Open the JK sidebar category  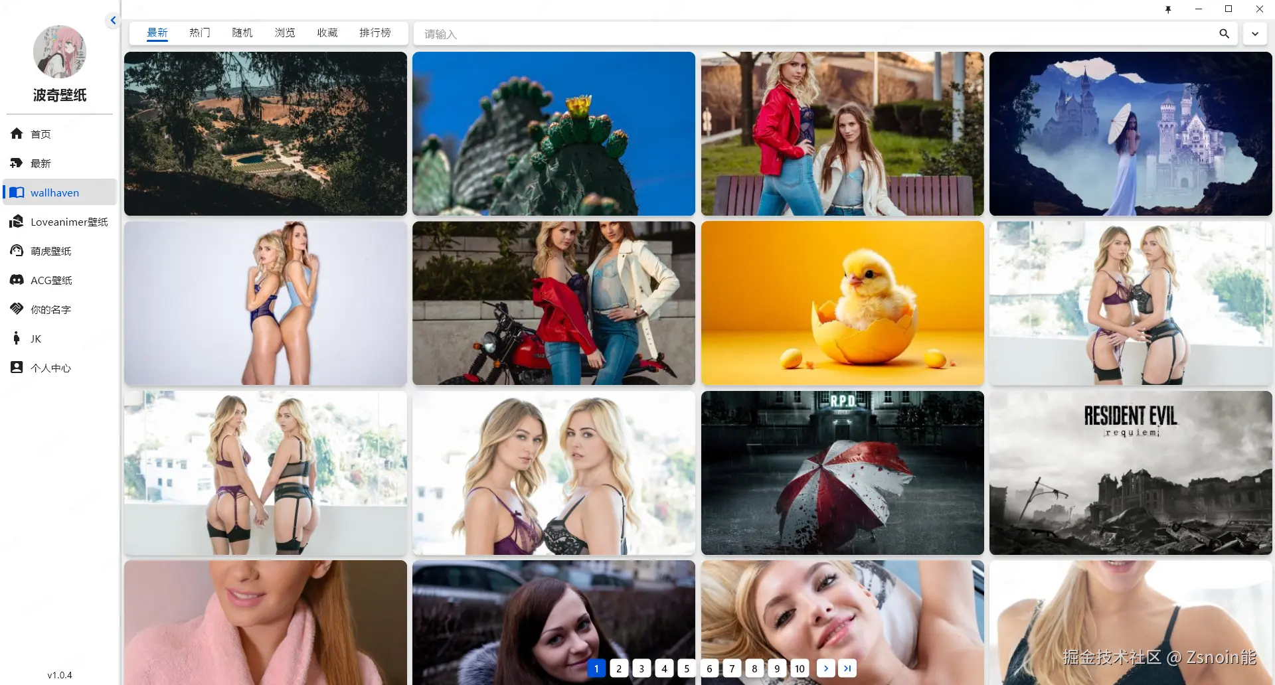60,339
